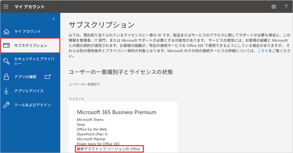This screenshot has height=153, width=293.
Task: Collapse the left navigation pane chevron
Action: 54,19
